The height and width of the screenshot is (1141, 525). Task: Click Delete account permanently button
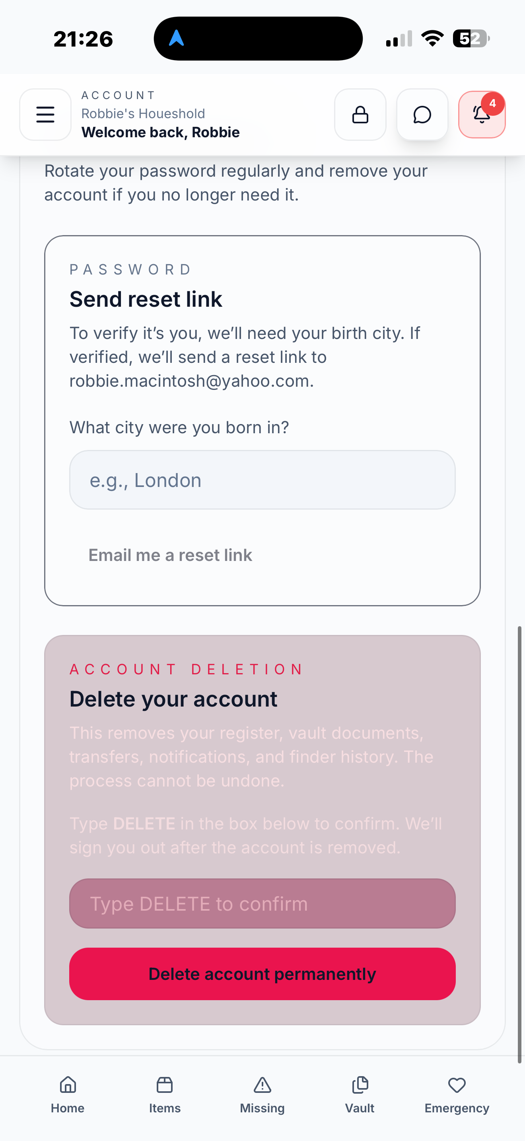pos(262,974)
